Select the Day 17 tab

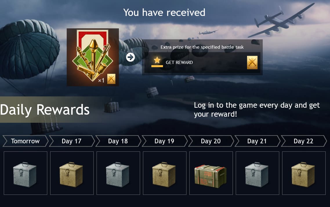72,141
